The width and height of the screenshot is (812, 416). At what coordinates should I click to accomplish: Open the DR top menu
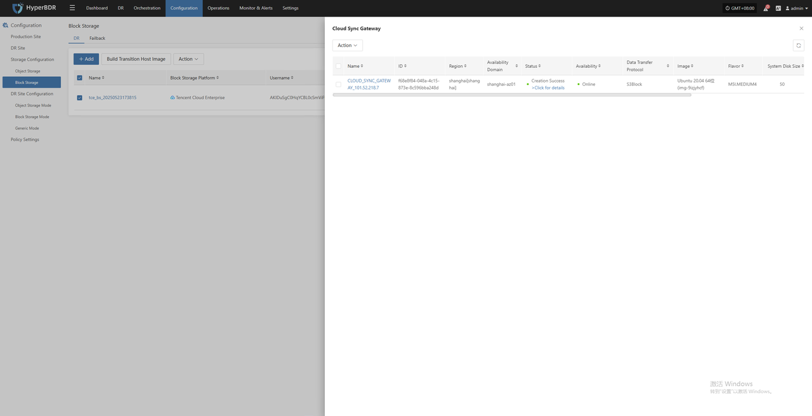tap(121, 8)
